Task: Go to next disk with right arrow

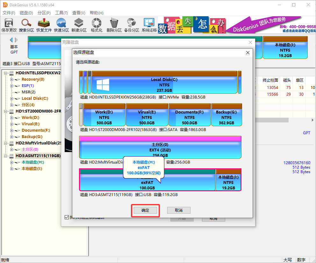Action: (16, 40)
